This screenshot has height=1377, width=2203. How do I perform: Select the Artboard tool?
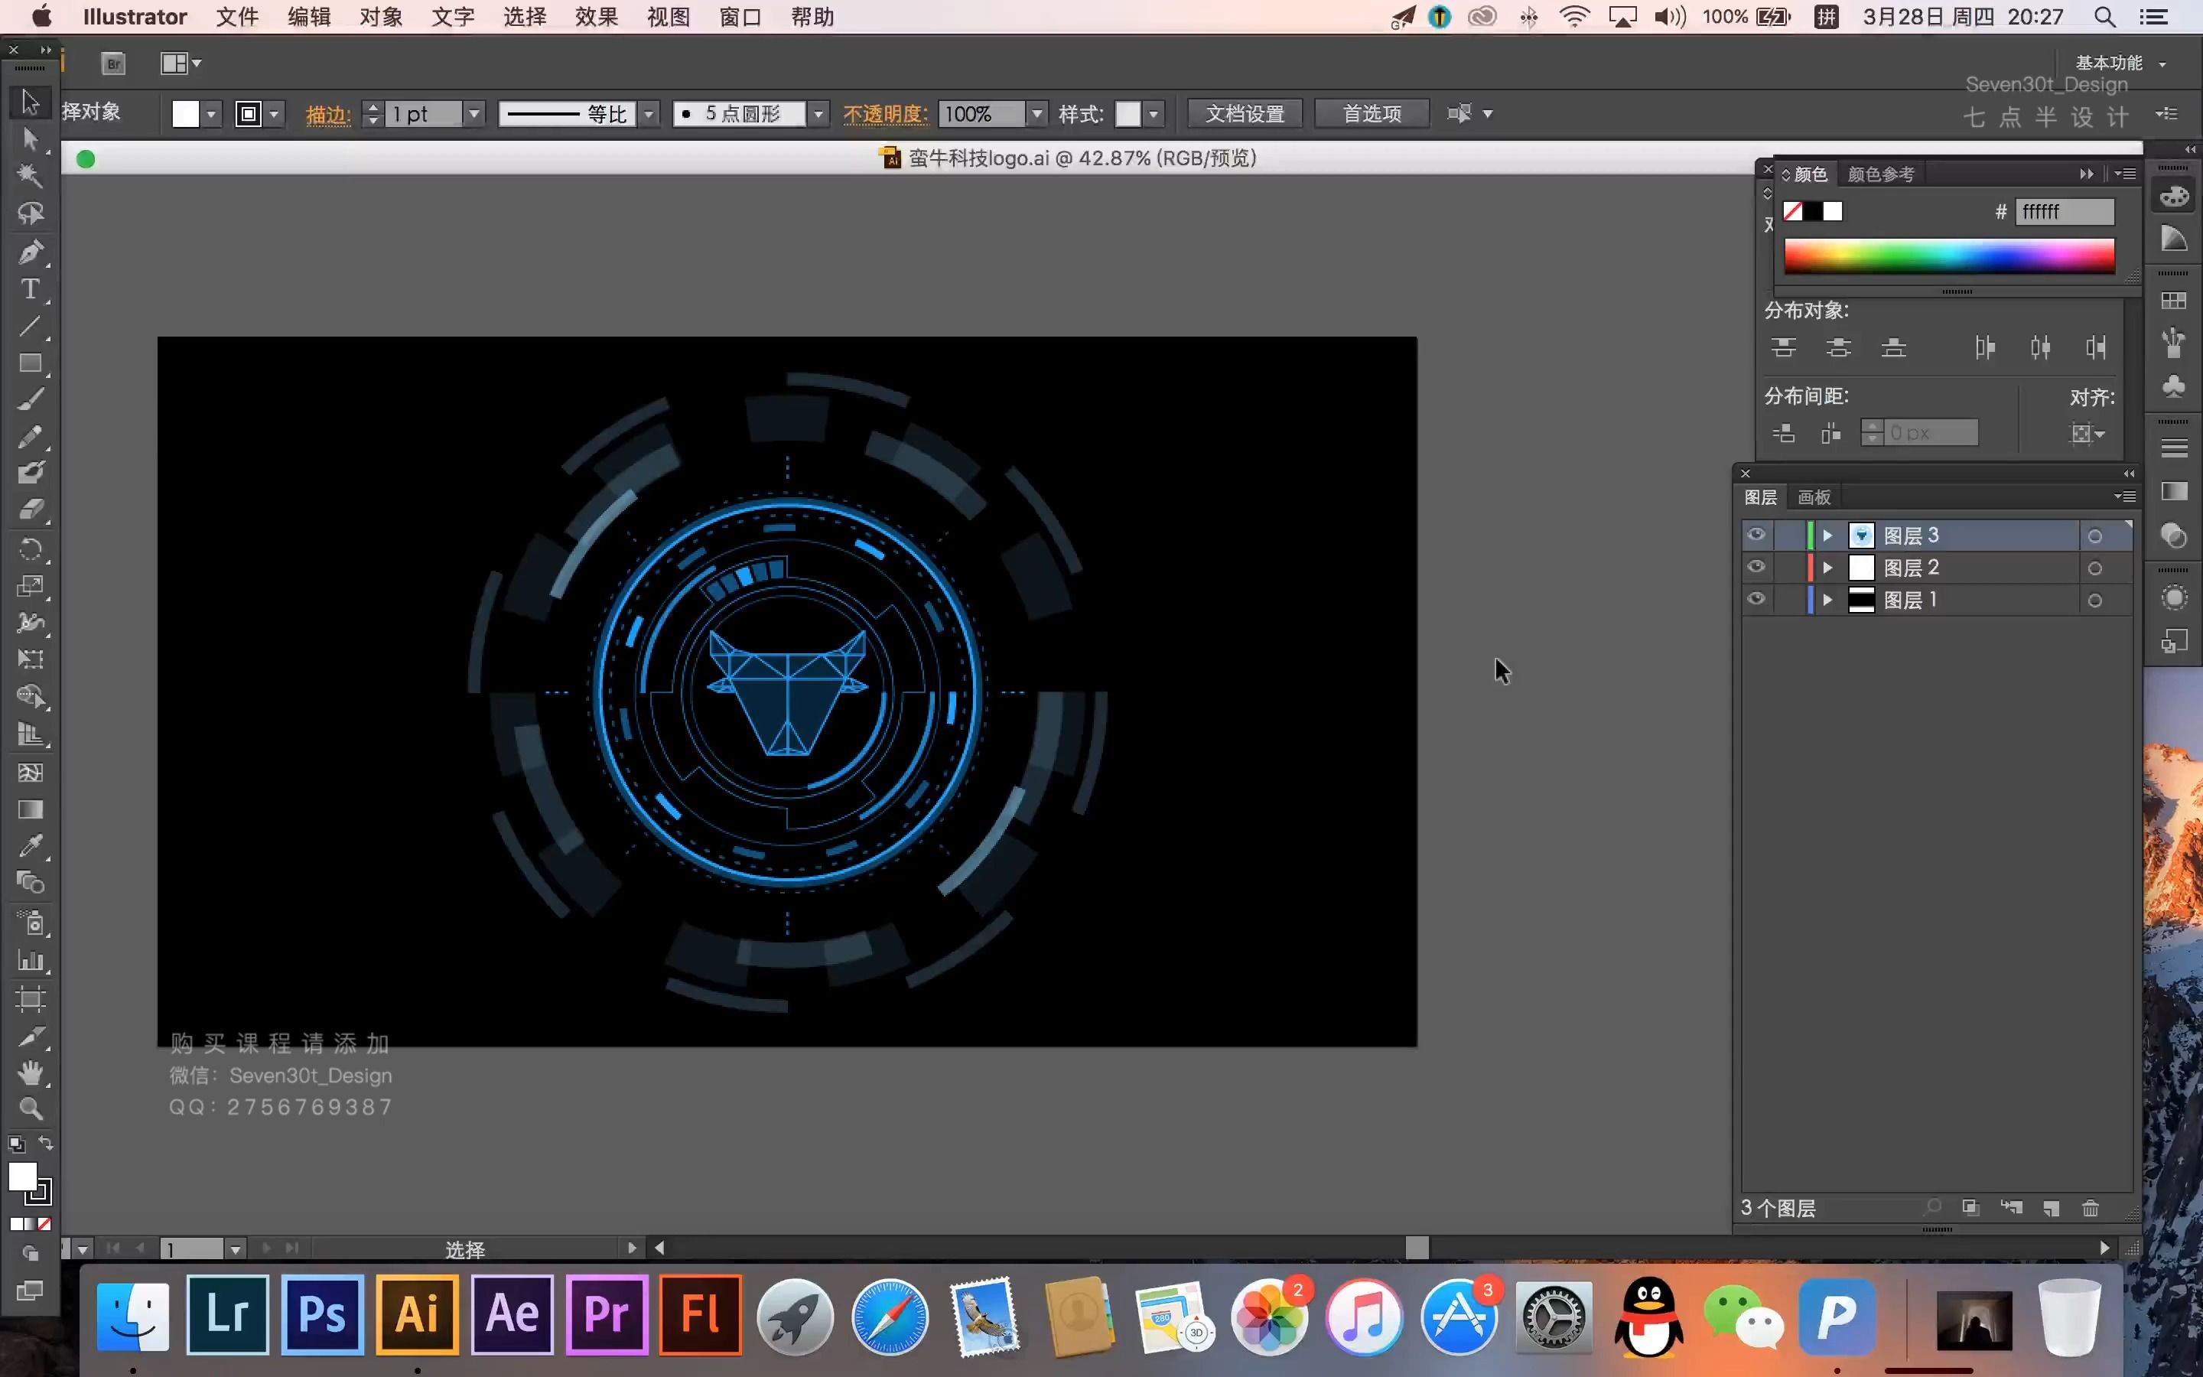pyautogui.click(x=30, y=999)
